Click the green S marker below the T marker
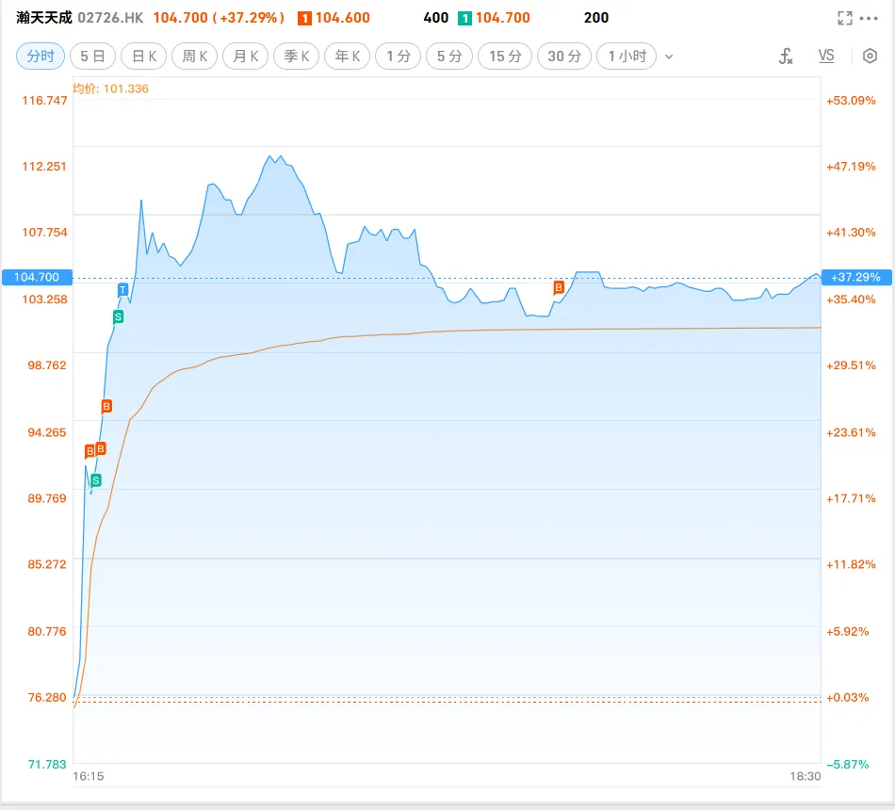895x810 pixels. point(118,316)
